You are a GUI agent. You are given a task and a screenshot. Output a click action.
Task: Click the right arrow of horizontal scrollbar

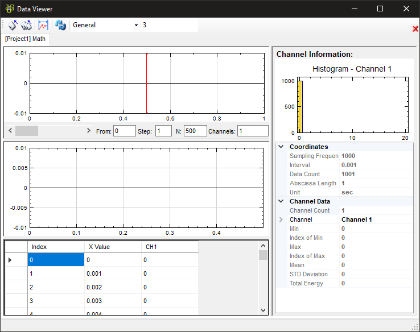(88, 131)
